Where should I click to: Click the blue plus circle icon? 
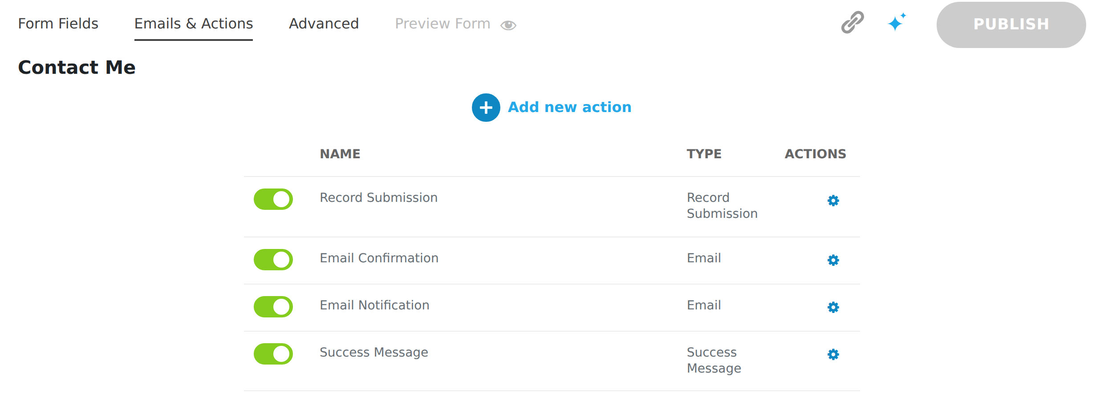coord(486,108)
